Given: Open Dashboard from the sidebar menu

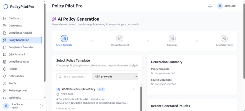Looking at the screenshot, I should [x=22, y=18].
